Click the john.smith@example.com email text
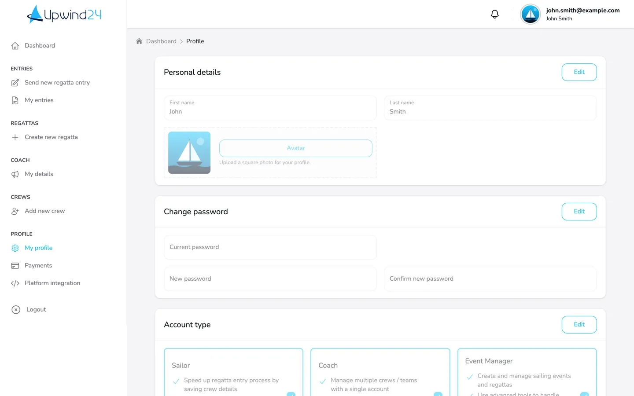 [583, 11]
